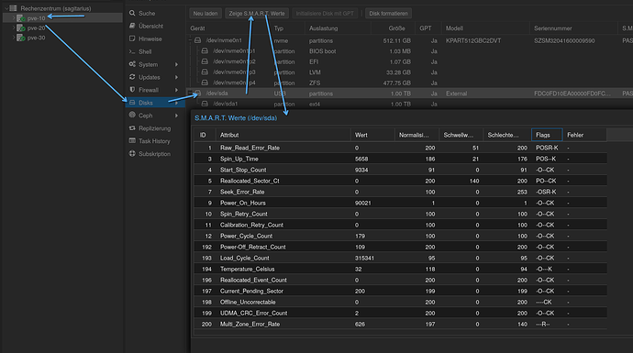This screenshot has height=353, width=633.
Task: Select the Power_On_Hours attribute row
Action: [400, 203]
